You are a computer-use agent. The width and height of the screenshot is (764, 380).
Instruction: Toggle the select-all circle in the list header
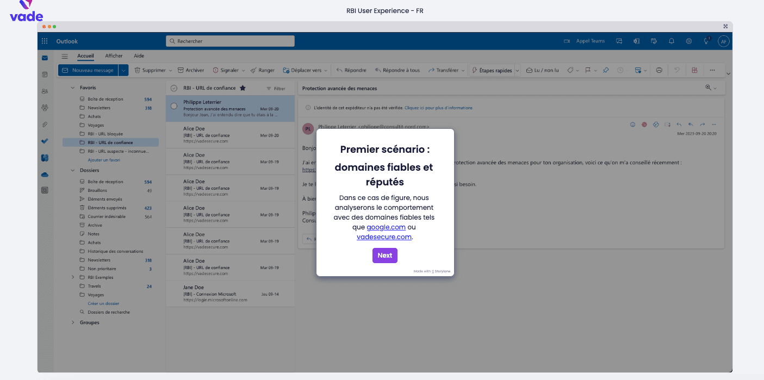pos(174,88)
